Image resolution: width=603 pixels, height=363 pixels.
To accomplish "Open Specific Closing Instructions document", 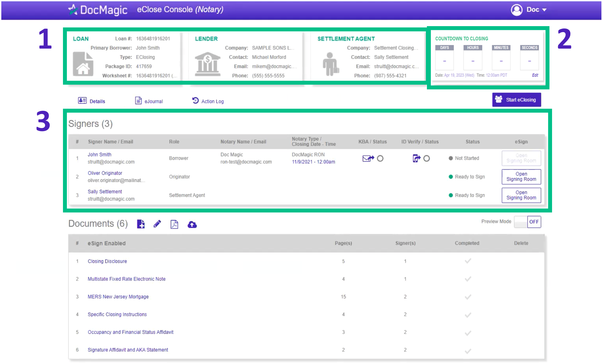I will pyautogui.click(x=117, y=314).
